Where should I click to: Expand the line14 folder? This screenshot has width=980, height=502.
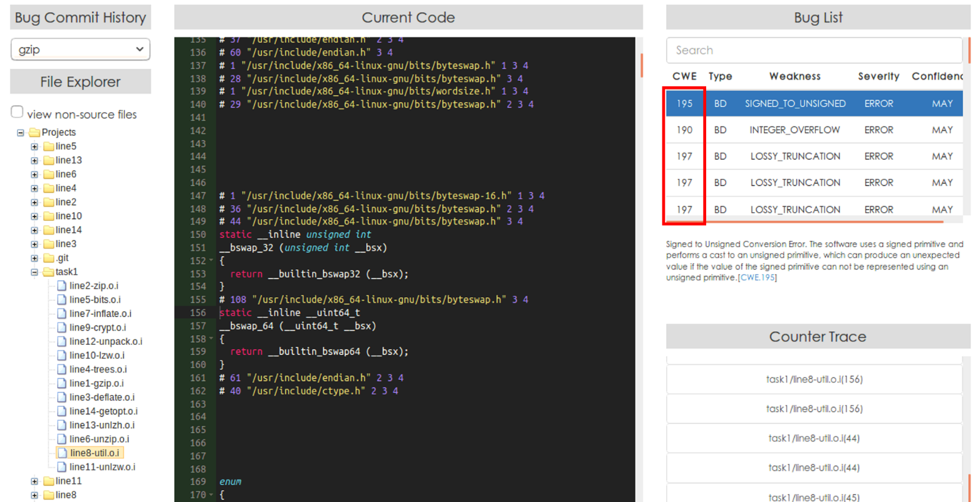(34, 230)
